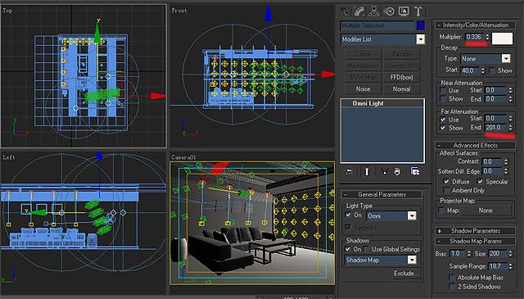Open the Modifier List dropdown
This screenshot has width=524, height=299.
click(x=420, y=39)
